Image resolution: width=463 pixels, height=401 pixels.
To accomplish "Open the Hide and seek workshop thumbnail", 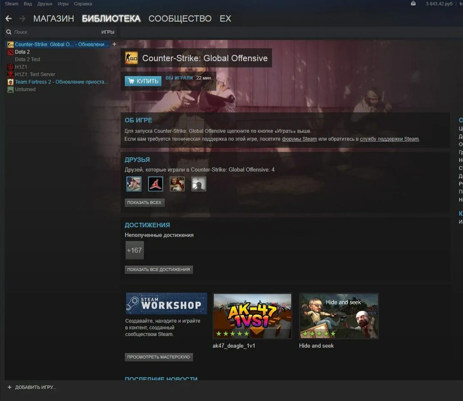I will point(339,316).
